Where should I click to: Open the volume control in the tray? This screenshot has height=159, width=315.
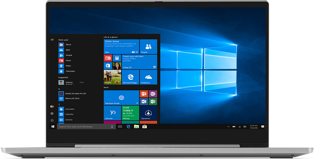[x=245, y=127]
